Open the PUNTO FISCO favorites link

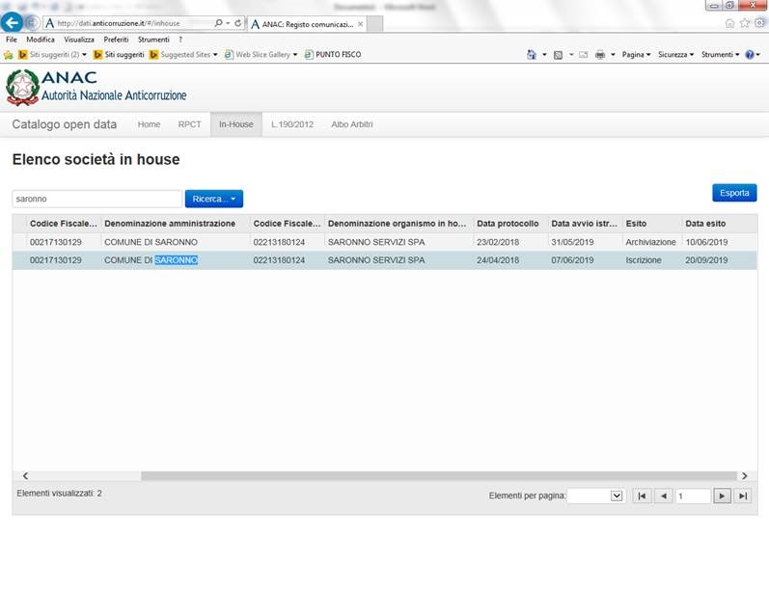pyautogui.click(x=333, y=55)
